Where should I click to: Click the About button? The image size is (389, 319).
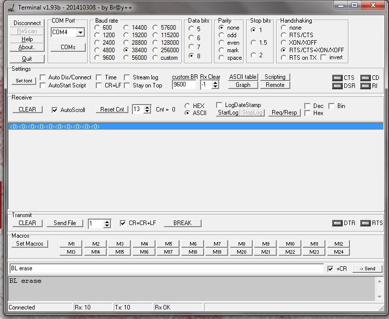coord(27,47)
